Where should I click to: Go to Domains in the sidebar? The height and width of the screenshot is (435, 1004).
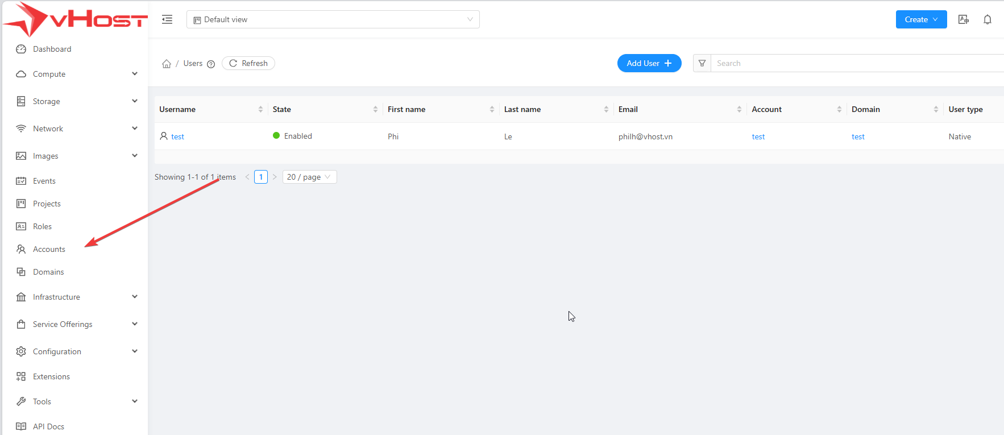[x=48, y=272]
